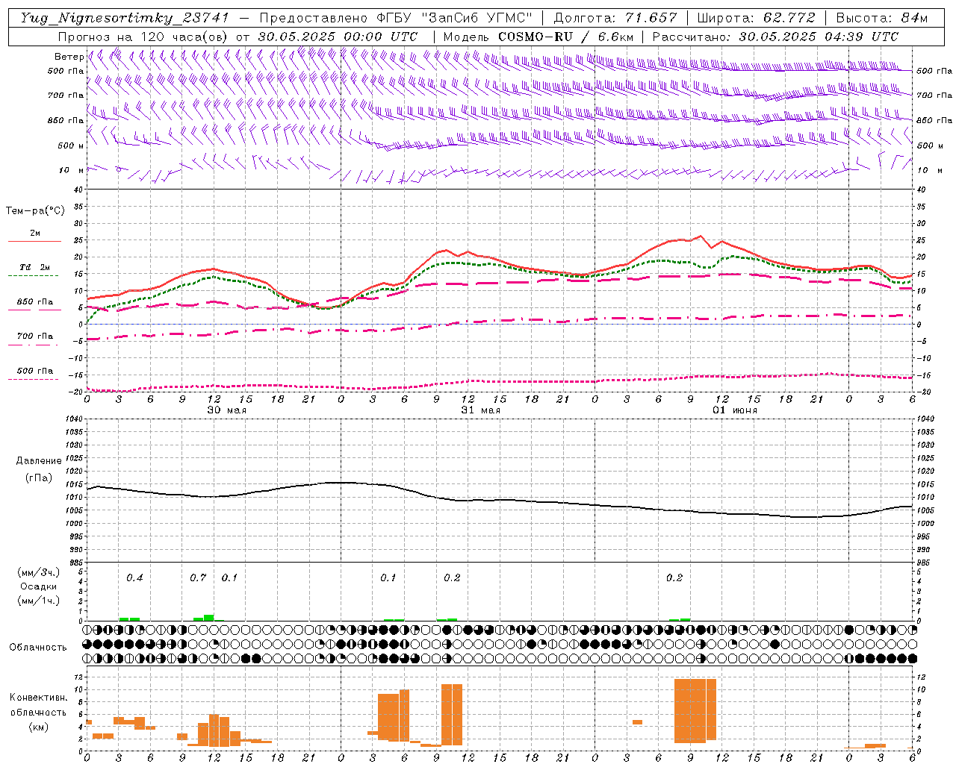Click the 01 июня date label

(x=734, y=410)
